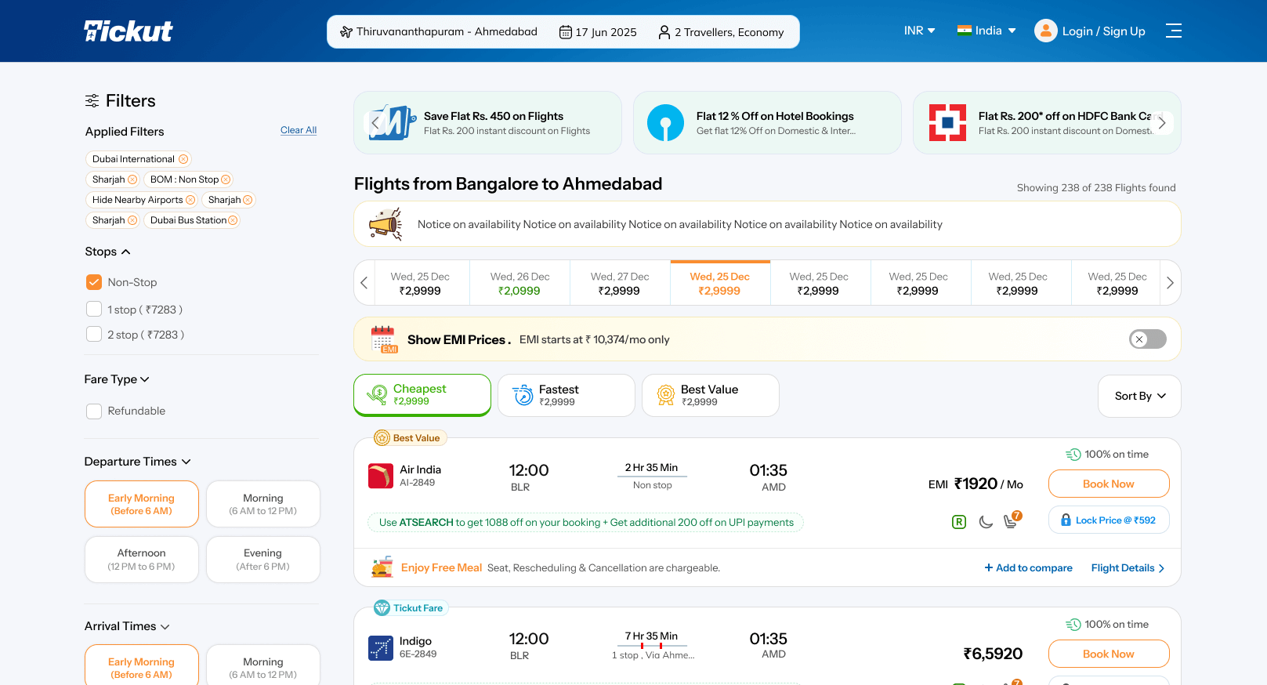Click Add to compare link
Viewport: 1267px width, 685px height.
tap(1029, 568)
